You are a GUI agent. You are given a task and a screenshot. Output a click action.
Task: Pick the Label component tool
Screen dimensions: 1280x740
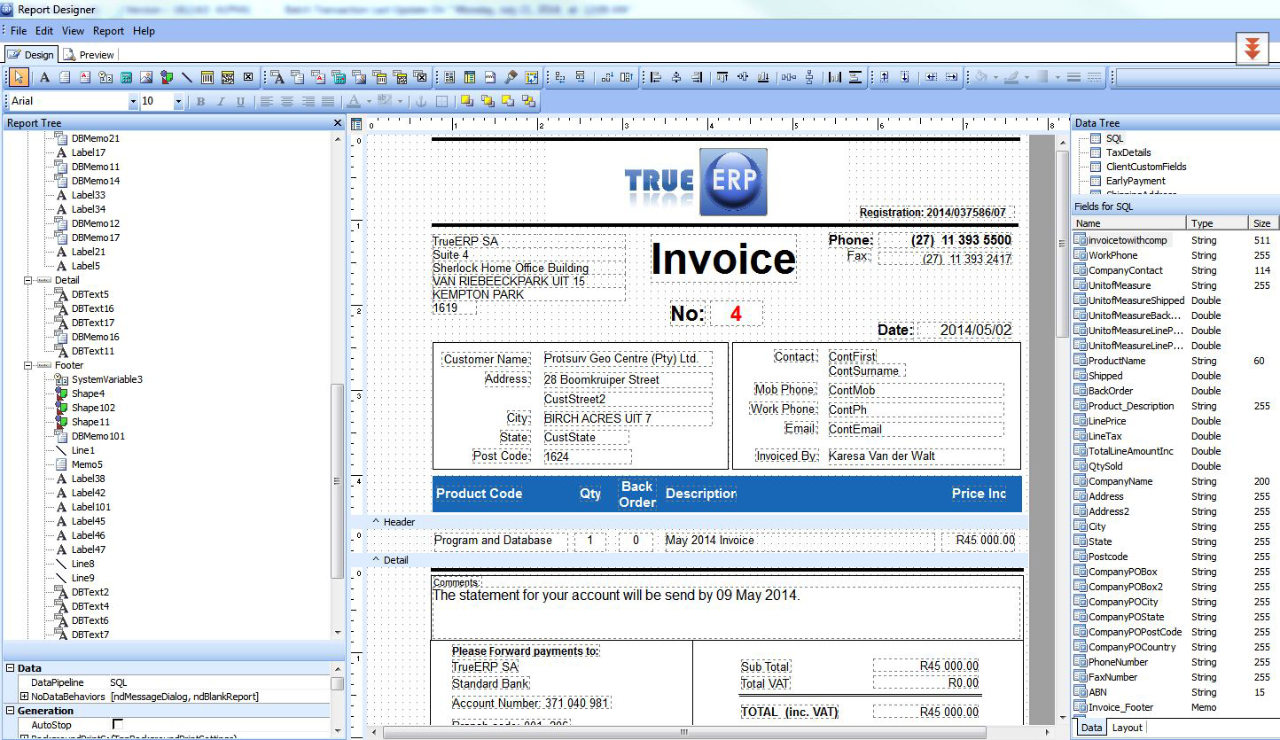tap(44, 78)
